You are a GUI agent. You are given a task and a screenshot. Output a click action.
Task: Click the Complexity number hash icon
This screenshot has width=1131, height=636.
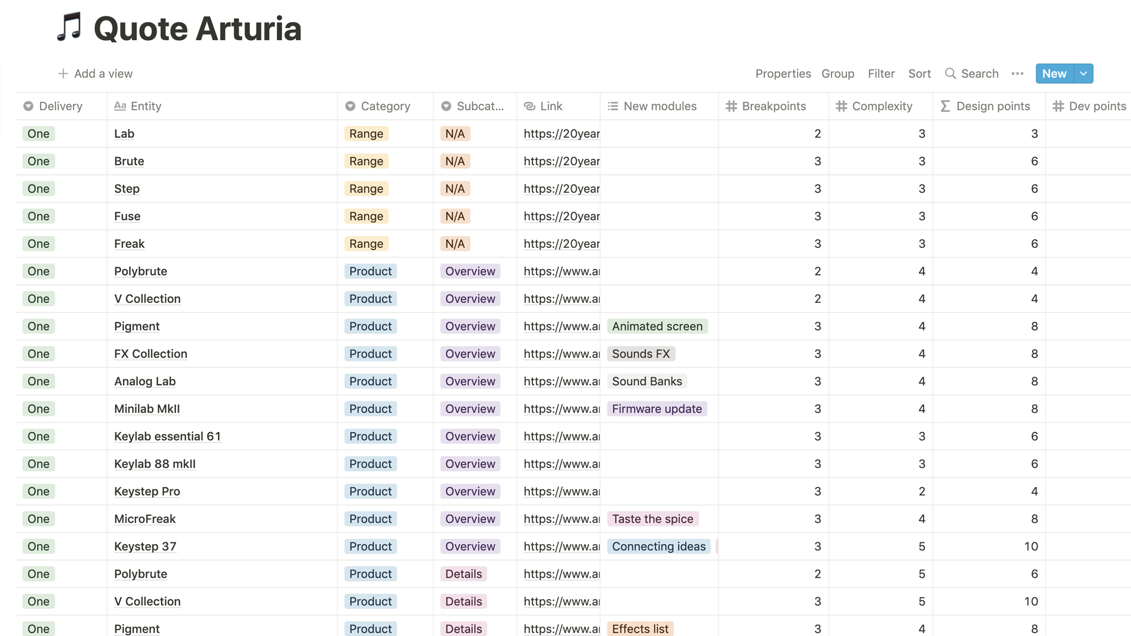click(x=842, y=106)
